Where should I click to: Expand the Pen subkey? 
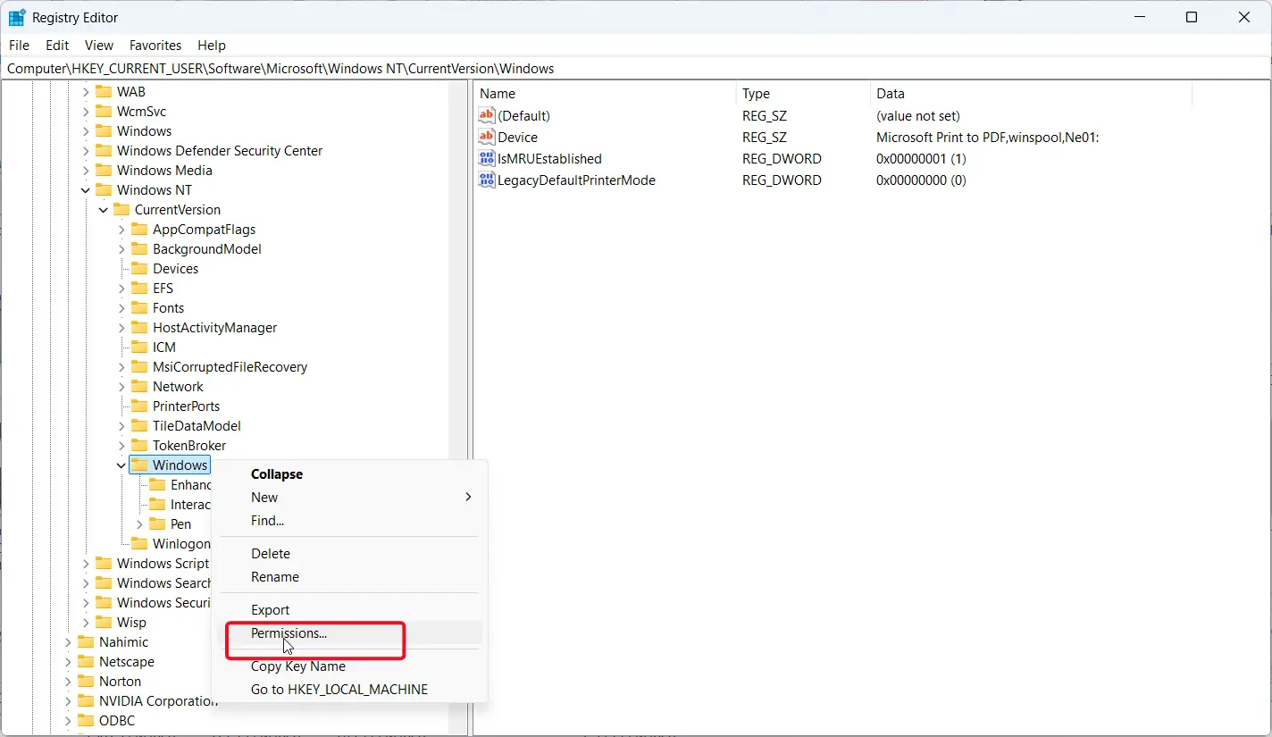coord(139,523)
